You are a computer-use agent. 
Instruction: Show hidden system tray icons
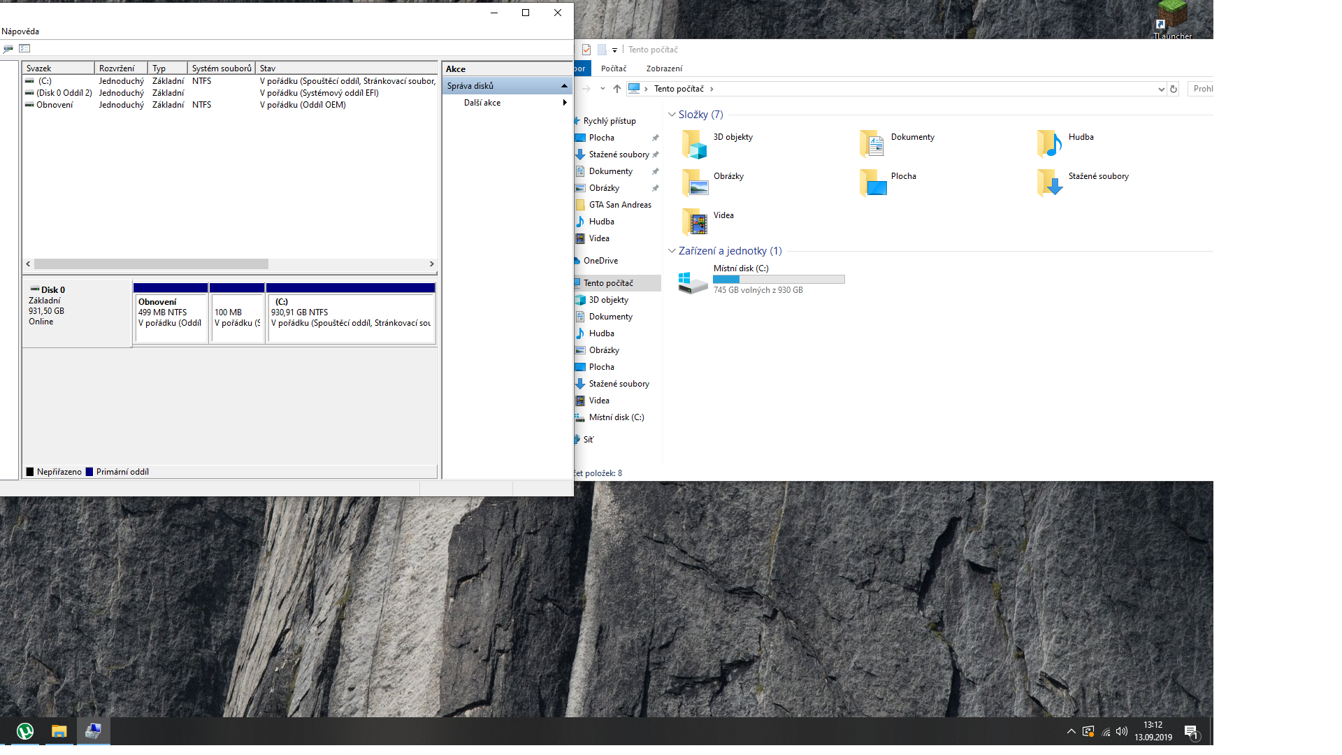[1071, 731]
